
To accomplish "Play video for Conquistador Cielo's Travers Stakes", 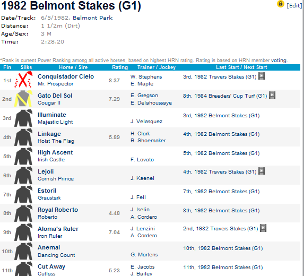I will coord(262,76).
